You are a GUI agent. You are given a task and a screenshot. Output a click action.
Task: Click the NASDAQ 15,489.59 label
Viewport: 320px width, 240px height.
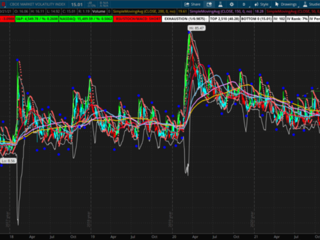point(86,19)
